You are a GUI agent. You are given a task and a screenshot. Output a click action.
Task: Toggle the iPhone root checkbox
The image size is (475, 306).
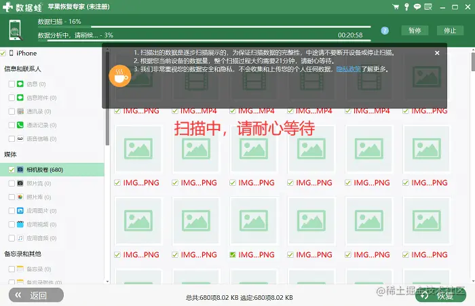pos(3,54)
